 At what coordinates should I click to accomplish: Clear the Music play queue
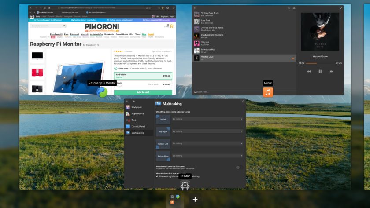click(289, 8)
